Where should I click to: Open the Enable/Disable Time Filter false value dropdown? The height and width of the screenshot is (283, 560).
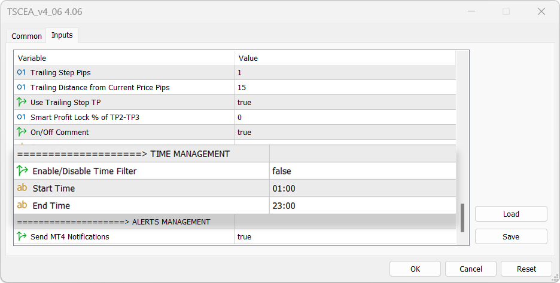[362, 171]
